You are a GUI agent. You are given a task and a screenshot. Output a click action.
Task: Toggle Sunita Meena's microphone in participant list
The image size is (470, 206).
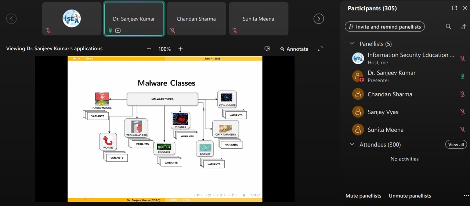pyautogui.click(x=463, y=130)
